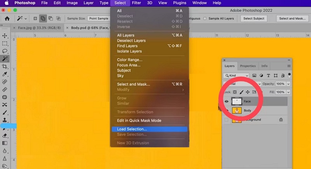Image resolution: width=311 pixels, height=169 pixels.
Task: Select the Crop tool
Action: click(x=5, y=67)
